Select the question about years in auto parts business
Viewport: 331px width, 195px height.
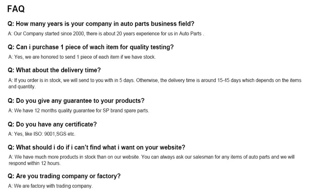coord(101,24)
